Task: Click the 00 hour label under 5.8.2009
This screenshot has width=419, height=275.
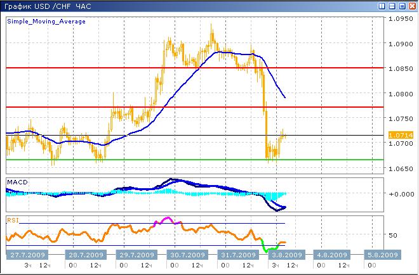Action: point(371,265)
